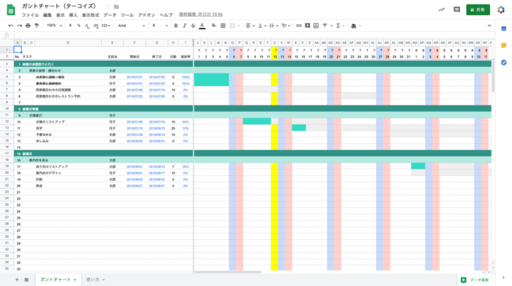This screenshot has height=286, width=512.
Task: Click the insert link icon
Action: pos(297,25)
